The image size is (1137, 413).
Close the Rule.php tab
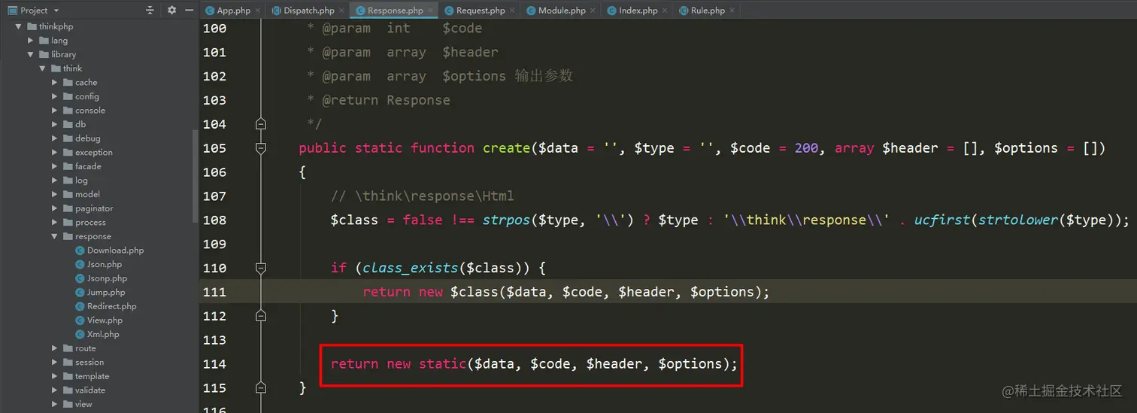732,11
